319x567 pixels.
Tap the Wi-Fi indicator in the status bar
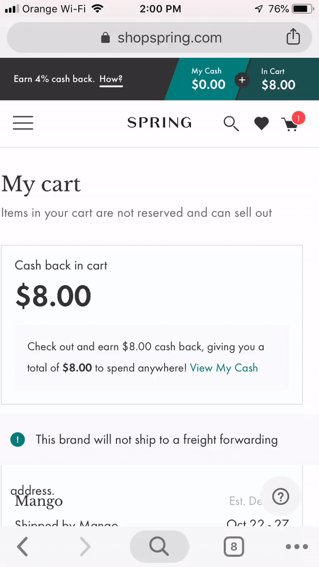point(96,9)
